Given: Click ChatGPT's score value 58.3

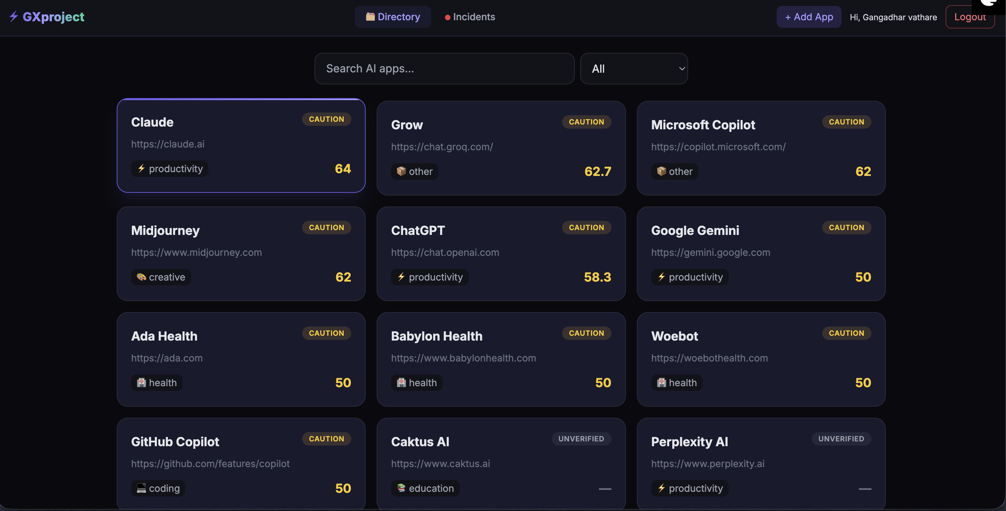Looking at the screenshot, I should [597, 277].
